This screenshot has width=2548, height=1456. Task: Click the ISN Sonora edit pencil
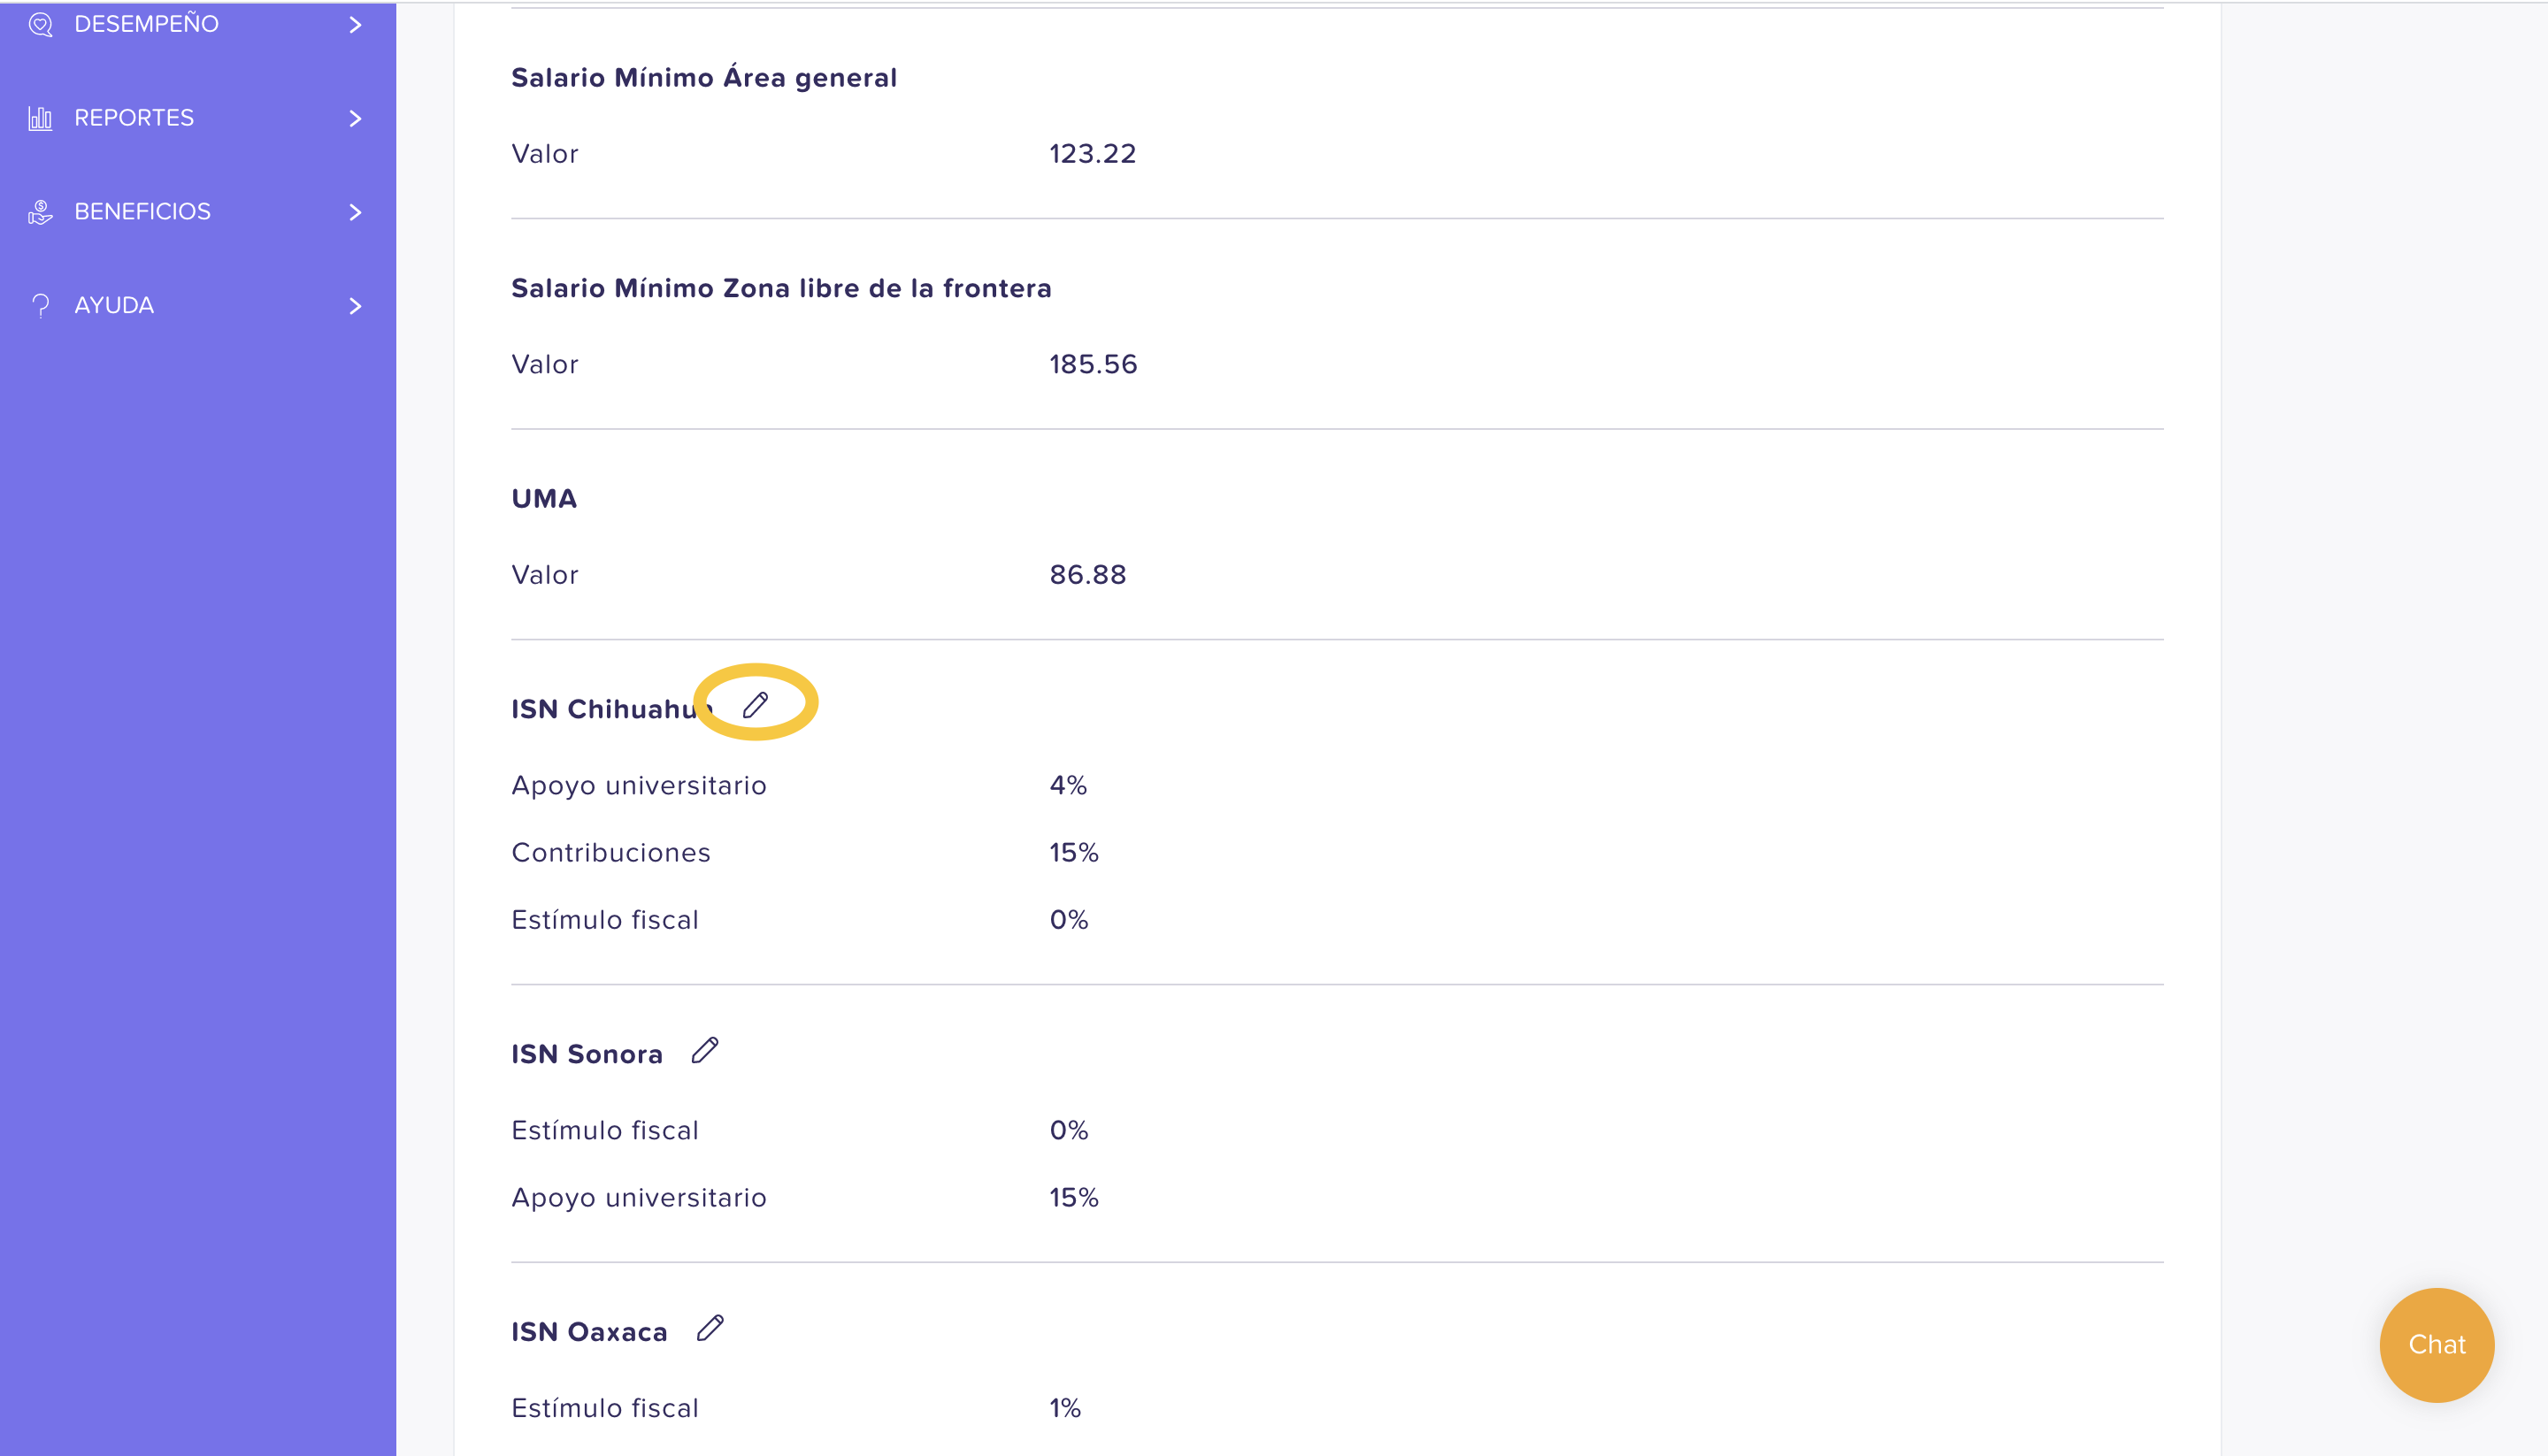point(705,1050)
